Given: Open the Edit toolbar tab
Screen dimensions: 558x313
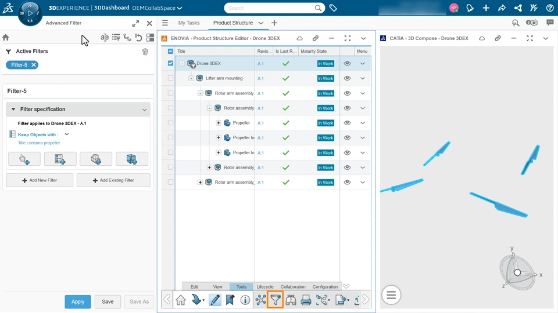Looking at the screenshot, I should point(194,287).
